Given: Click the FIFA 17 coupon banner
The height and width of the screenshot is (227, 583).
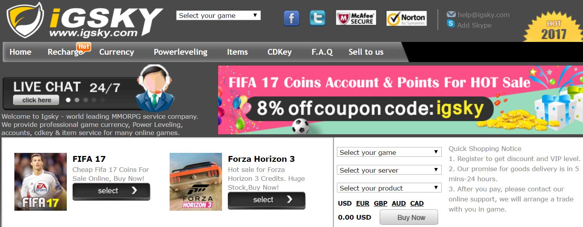Looking at the screenshot, I should pyautogui.click(x=401, y=100).
